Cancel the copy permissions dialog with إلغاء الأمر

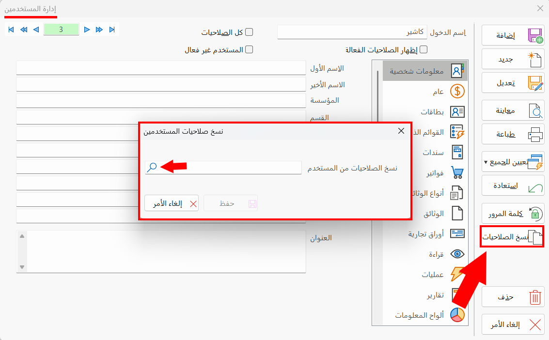click(x=172, y=203)
